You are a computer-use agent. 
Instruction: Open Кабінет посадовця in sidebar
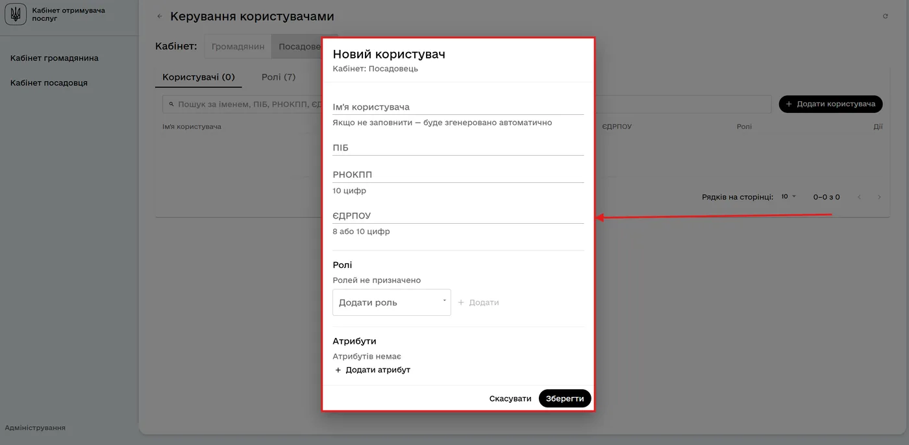pyautogui.click(x=49, y=83)
